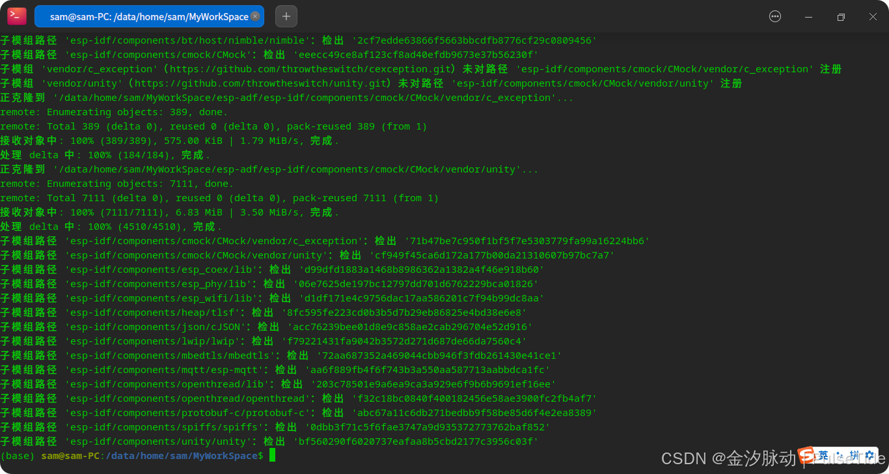Click the openthread/lib submodule line

coord(278,384)
